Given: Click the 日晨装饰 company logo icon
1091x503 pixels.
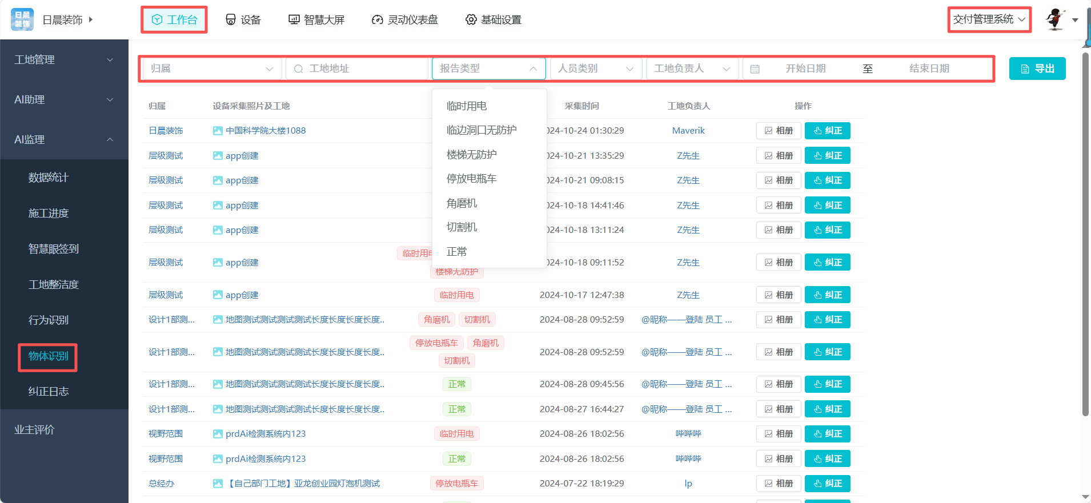Looking at the screenshot, I should (x=22, y=19).
